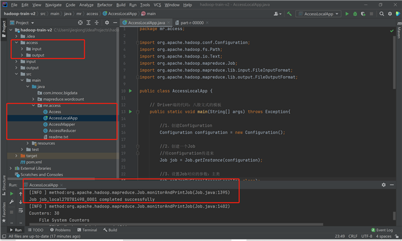
Task: Toggle the Structure sidebar tool button
Action: tap(4, 185)
